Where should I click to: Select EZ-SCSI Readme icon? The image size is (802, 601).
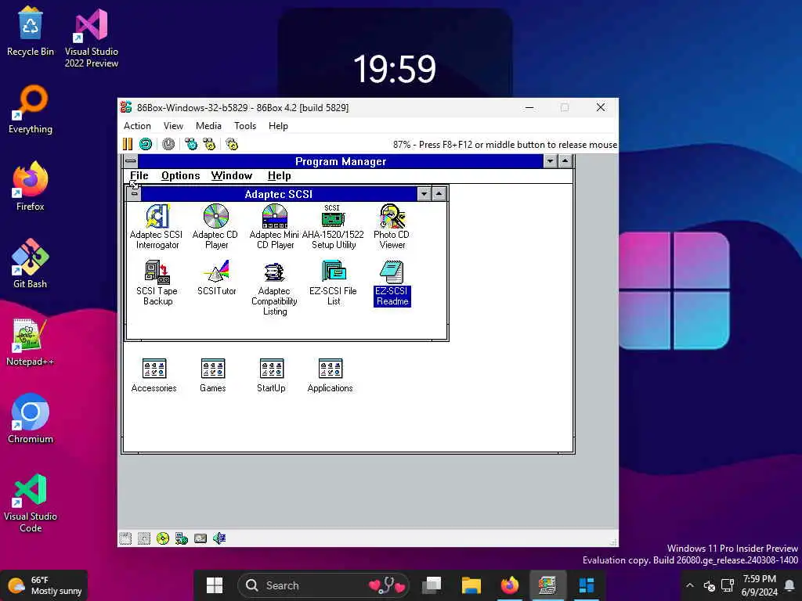coord(392,283)
